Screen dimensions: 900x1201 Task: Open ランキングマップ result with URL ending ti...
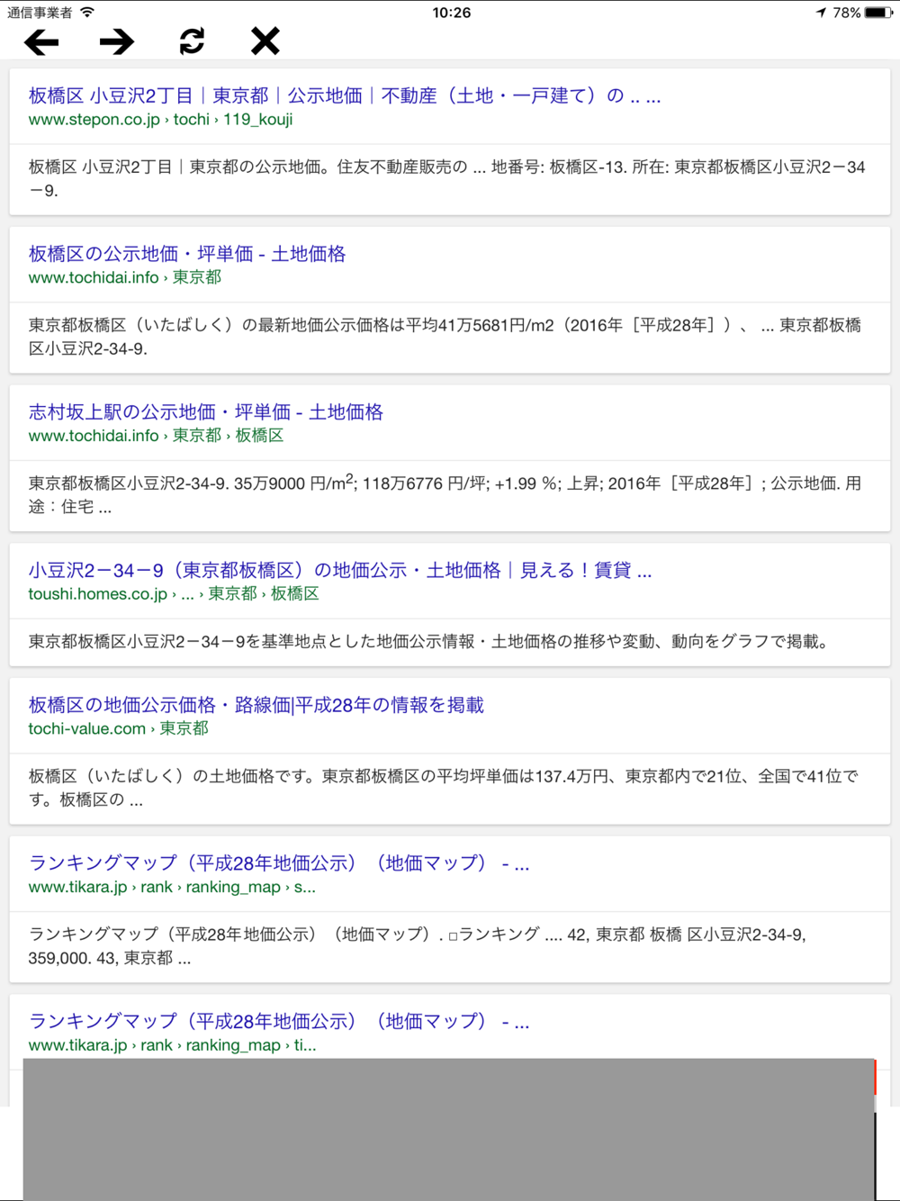[x=279, y=1021]
